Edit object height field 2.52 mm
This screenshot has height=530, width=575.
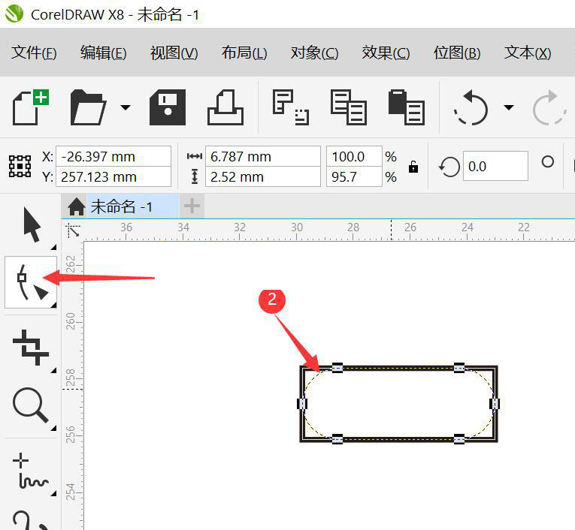click(263, 177)
